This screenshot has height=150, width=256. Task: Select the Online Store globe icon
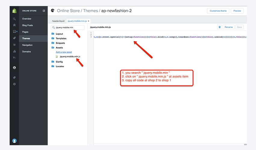[14, 67]
